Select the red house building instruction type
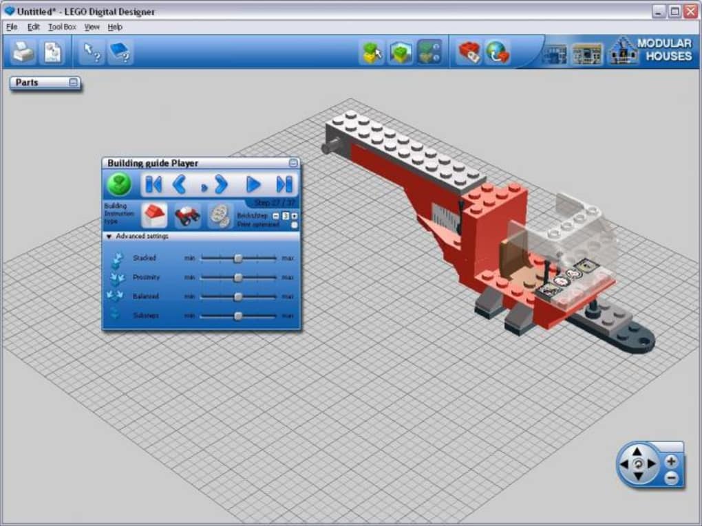Screen dimensions: 702x526 (x=154, y=216)
